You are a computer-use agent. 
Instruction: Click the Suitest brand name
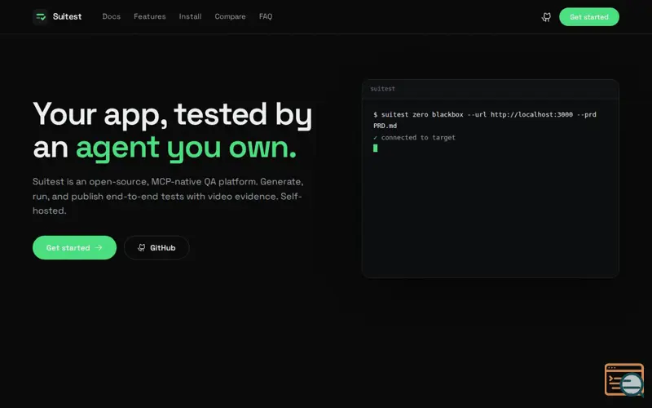coord(67,16)
